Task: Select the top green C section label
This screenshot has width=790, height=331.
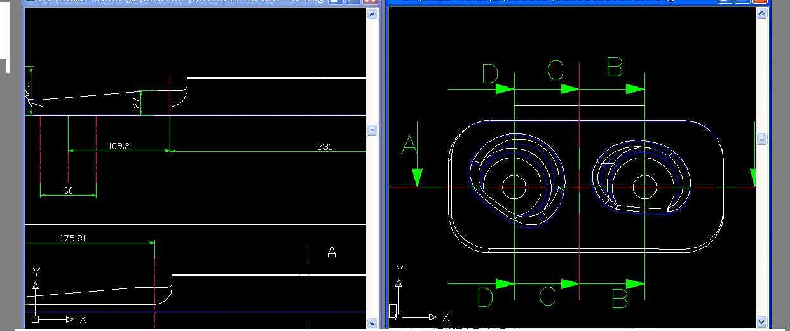Action: [x=555, y=70]
